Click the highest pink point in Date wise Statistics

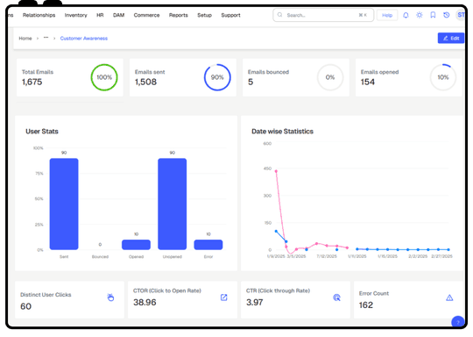tap(276, 171)
